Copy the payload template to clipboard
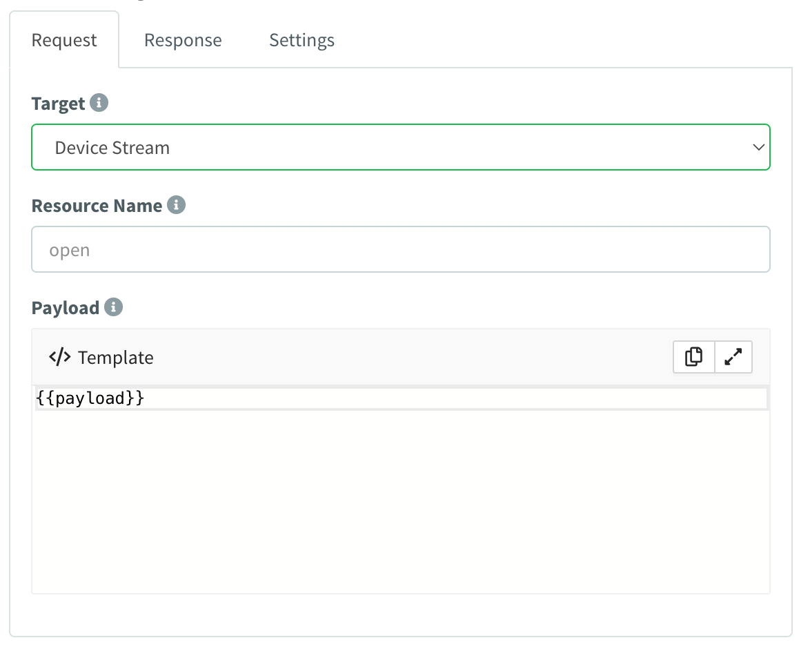The image size is (810, 649). [694, 357]
